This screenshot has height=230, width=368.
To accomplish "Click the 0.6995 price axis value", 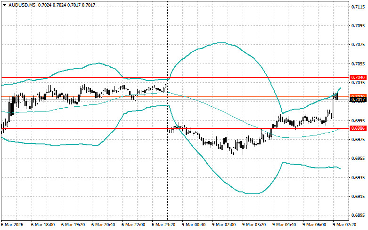I will [358, 120].
